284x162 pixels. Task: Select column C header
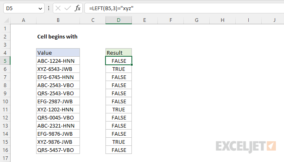click(x=93, y=20)
